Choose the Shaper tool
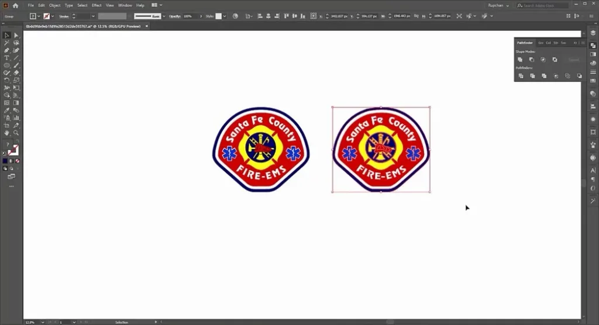Screen dimensions: 599x325 (6, 73)
